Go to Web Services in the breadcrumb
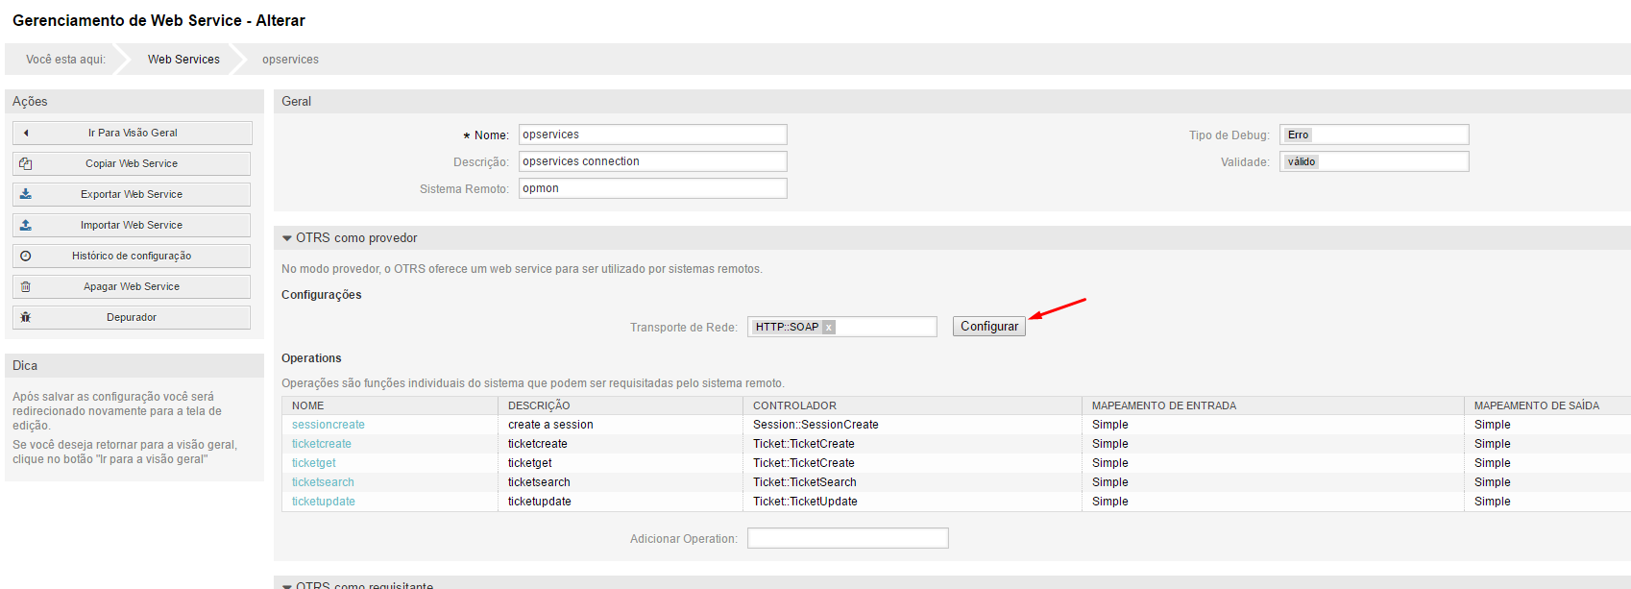 tap(183, 60)
